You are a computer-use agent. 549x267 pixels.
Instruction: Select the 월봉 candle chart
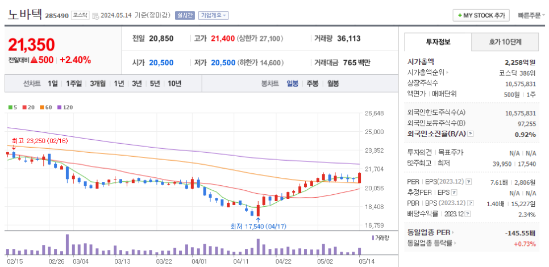coord(333,84)
